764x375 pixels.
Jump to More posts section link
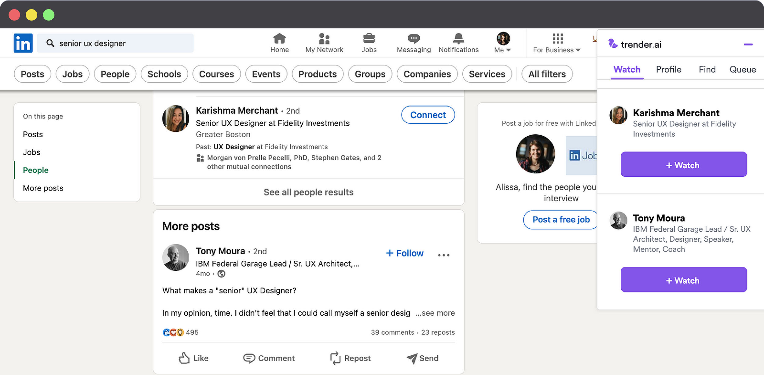[x=43, y=188]
